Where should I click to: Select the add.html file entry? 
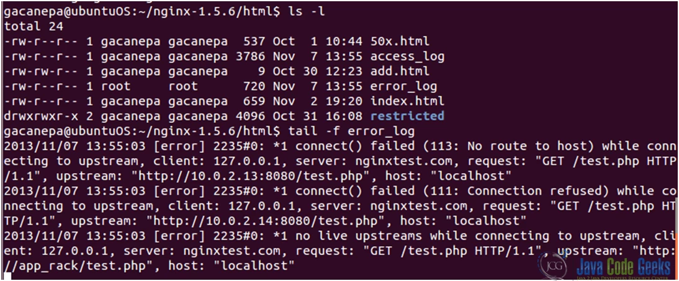pyautogui.click(x=400, y=71)
